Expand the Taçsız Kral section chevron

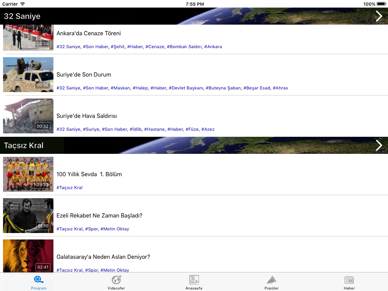click(x=379, y=145)
